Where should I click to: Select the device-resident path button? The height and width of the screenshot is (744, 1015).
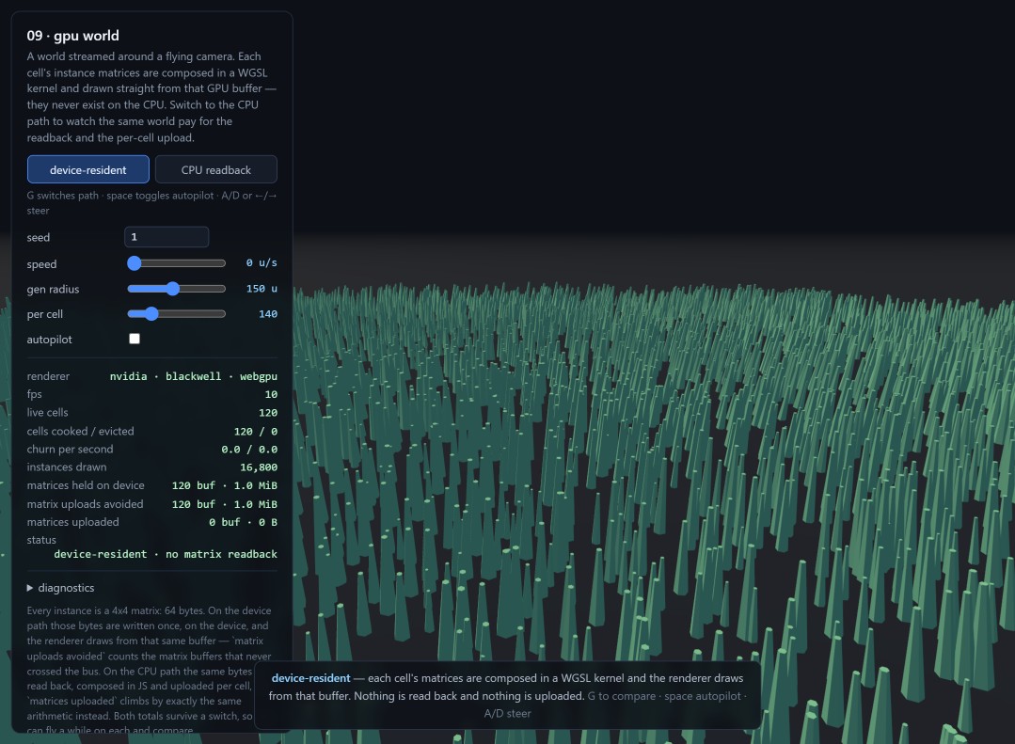88,169
